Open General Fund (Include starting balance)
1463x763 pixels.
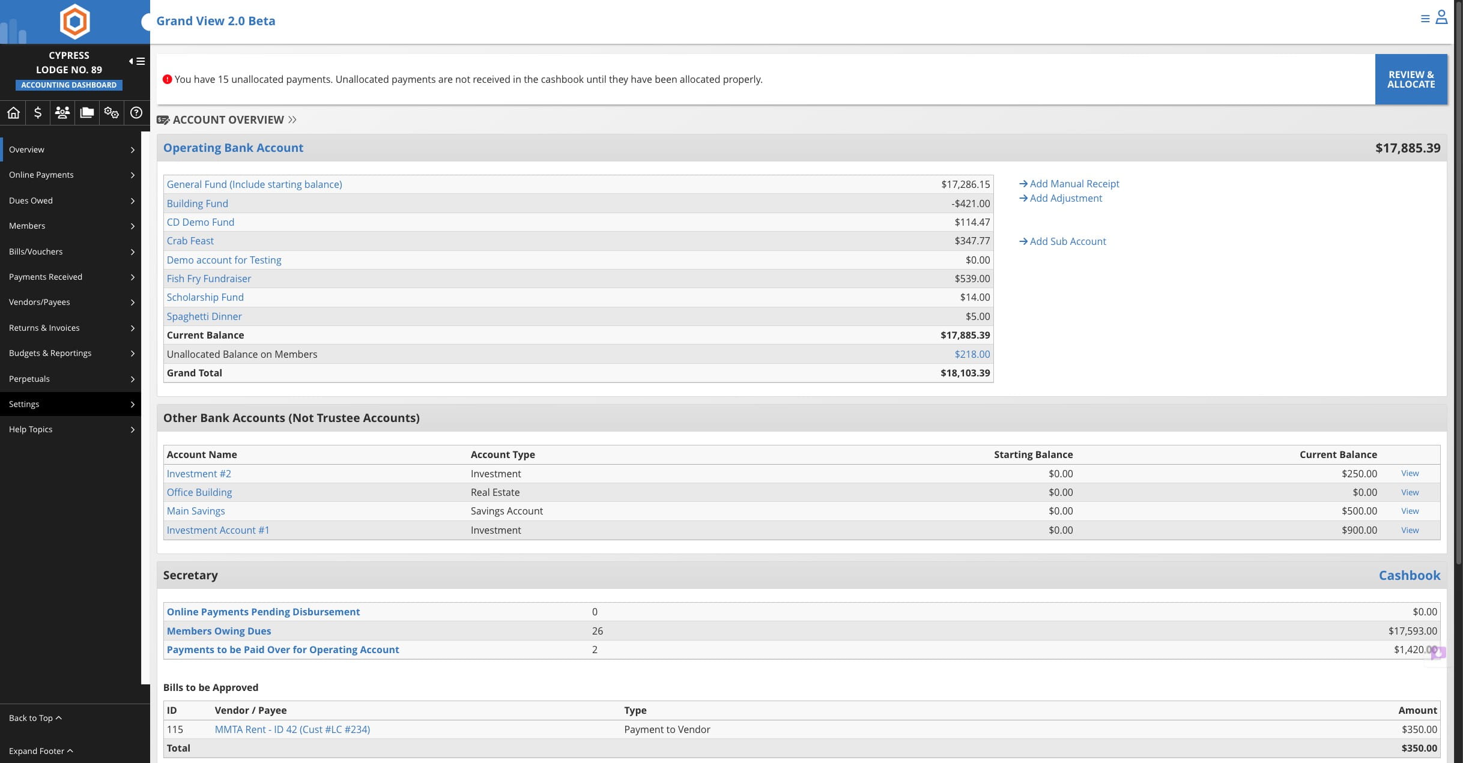[254, 184]
